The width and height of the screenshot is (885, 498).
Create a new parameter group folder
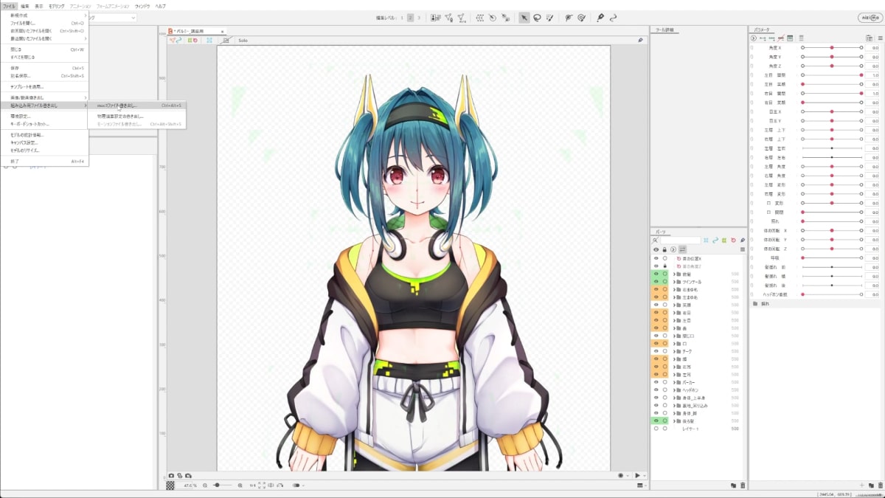tap(870, 485)
